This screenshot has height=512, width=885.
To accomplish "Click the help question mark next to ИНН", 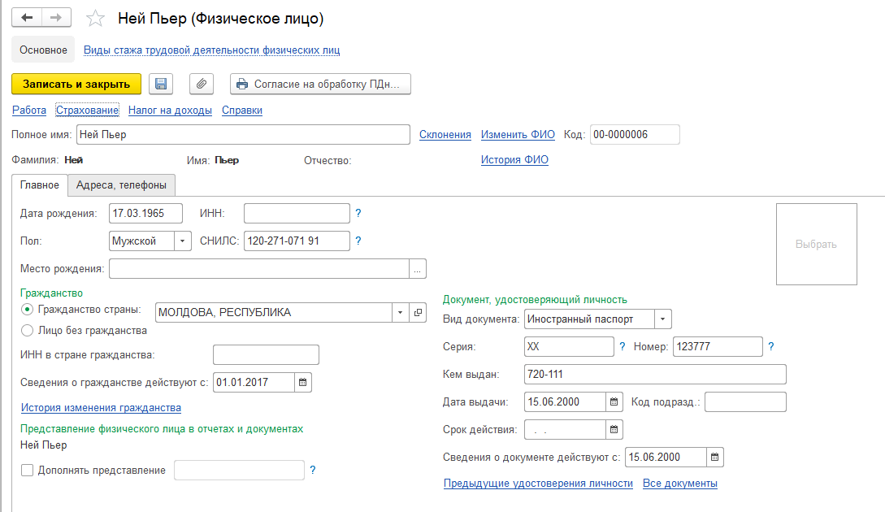I will (x=358, y=214).
